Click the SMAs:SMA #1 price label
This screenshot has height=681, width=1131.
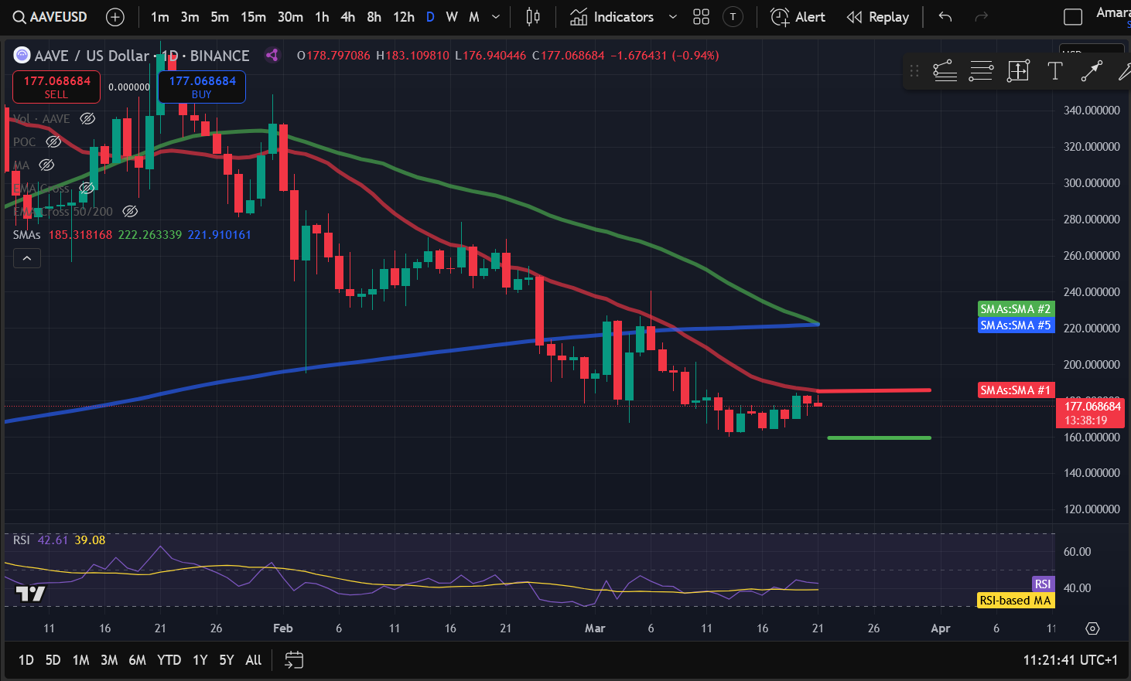coord(1016,390)
